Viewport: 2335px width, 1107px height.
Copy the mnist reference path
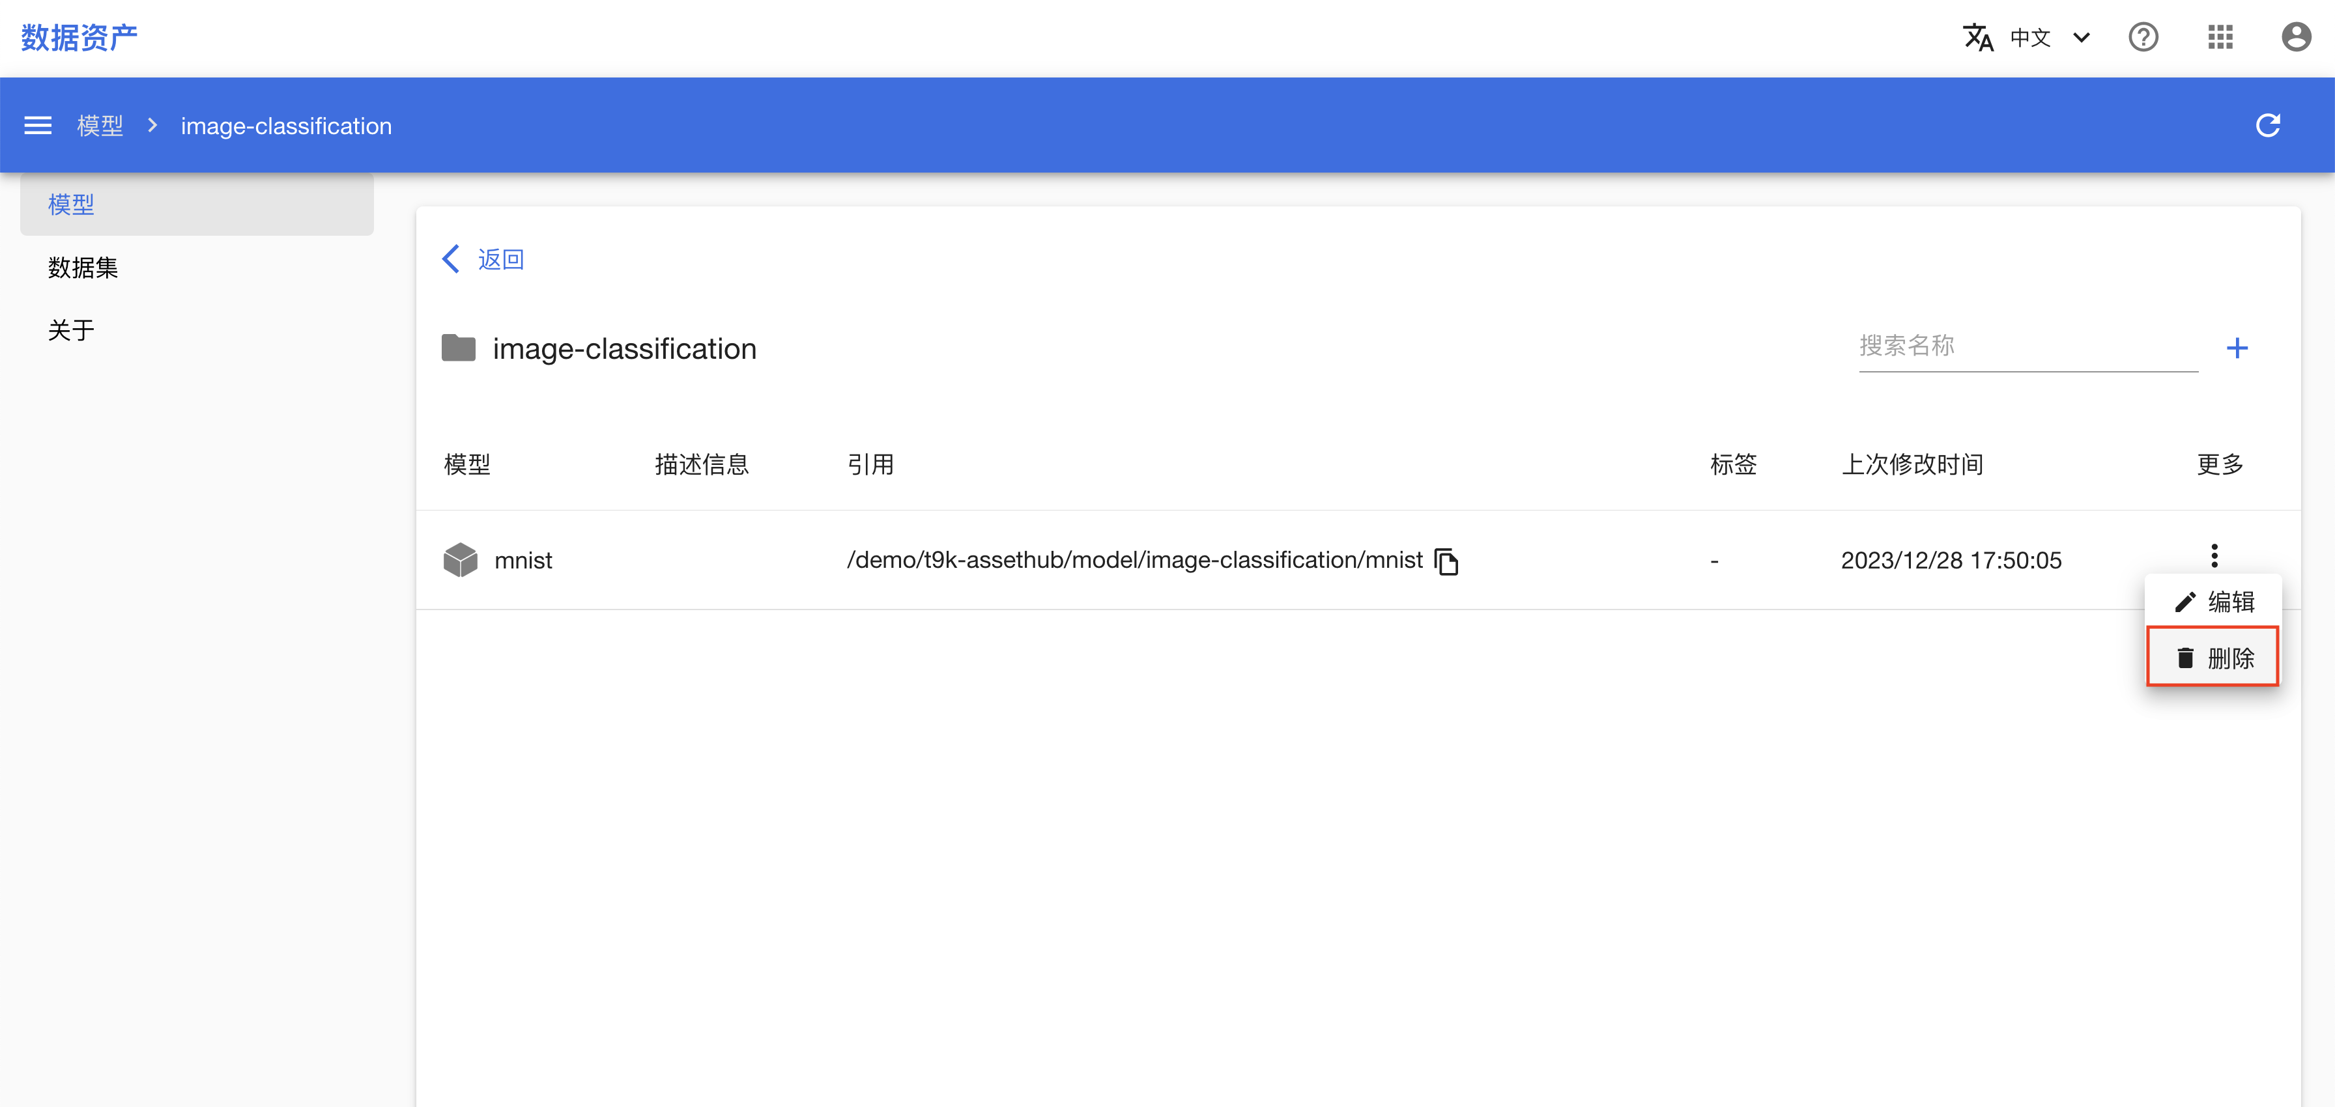click(x=1447, y=562)
